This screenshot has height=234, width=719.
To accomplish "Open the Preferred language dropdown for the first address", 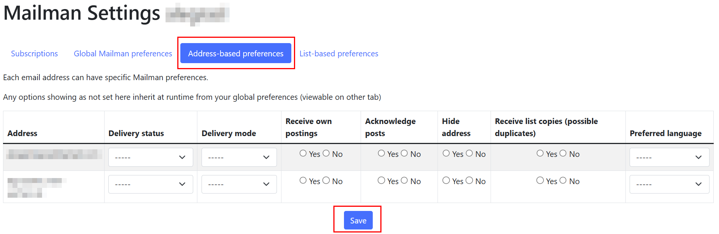I will pyautogui.click(x=669, y=157).
